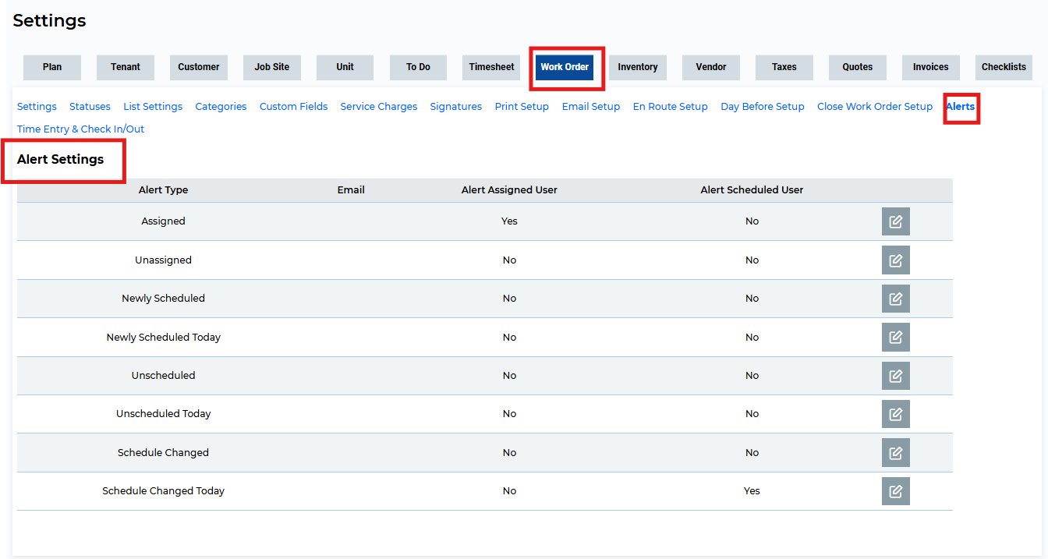
Task: Click the Assigned alert type cell
Action: (x=163, y=221)
